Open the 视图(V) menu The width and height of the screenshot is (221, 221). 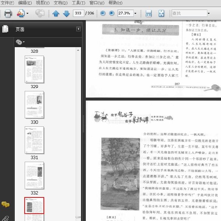click(43, 3)
